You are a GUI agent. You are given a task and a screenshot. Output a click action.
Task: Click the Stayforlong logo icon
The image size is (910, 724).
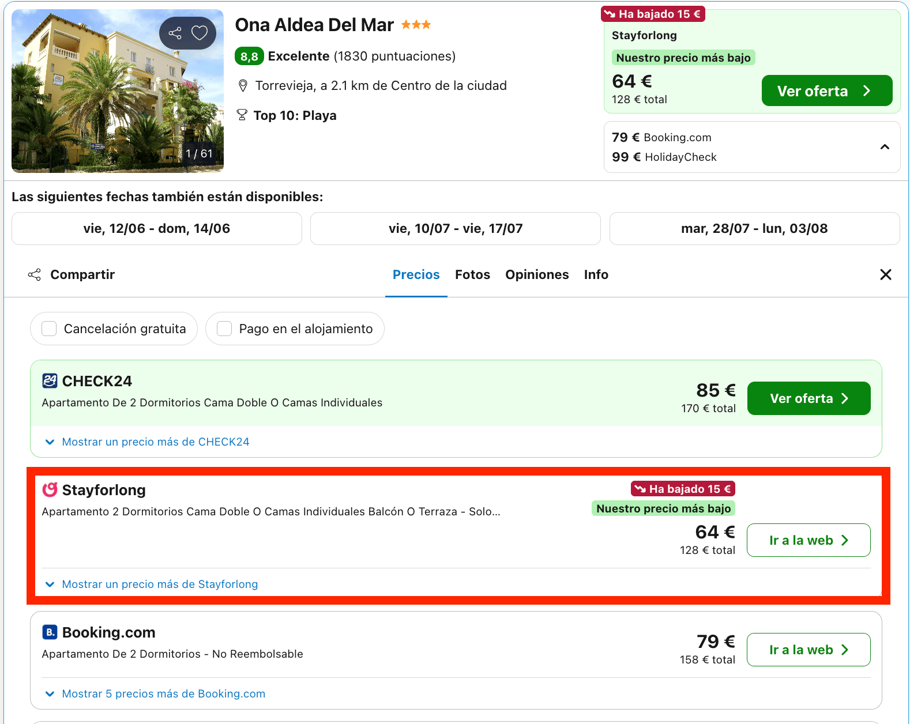(50, 490)
